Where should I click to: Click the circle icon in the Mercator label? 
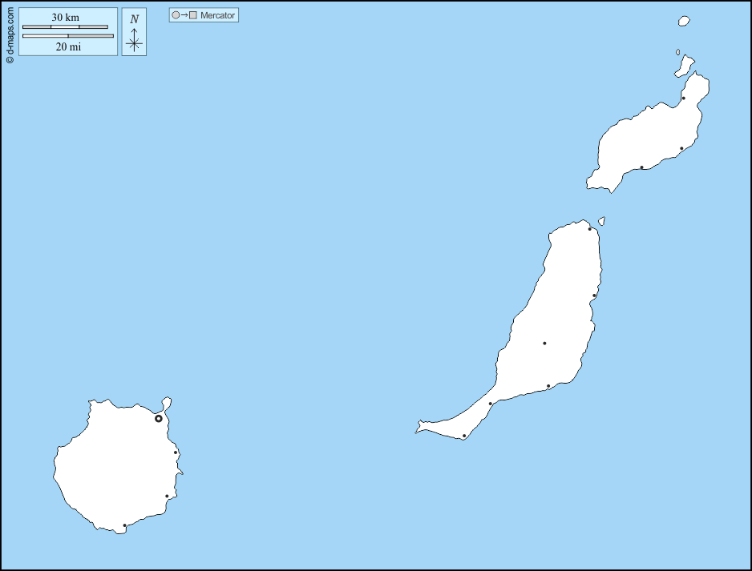tap(176, 15)
